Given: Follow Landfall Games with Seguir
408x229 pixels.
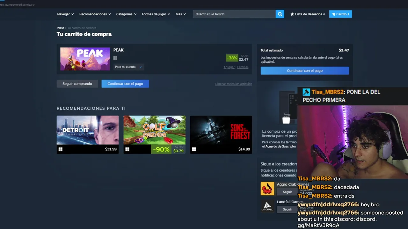Looking at the screenshot, I should [287, 209].
